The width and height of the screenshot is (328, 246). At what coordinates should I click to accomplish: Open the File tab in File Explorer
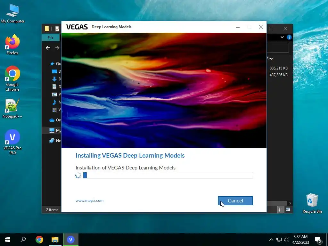50,37
